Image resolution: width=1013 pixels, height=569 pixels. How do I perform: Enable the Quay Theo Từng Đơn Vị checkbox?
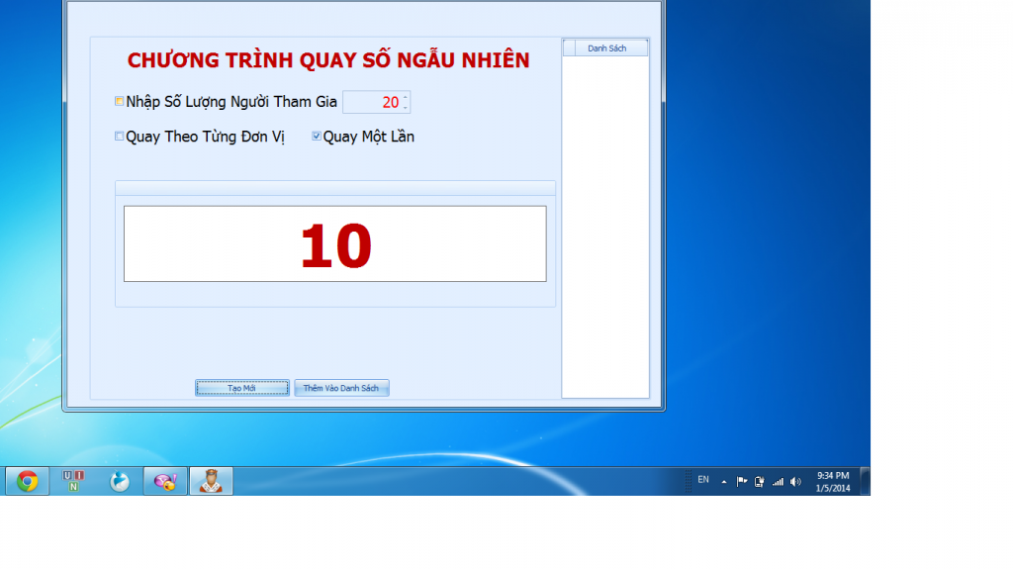click(x=119, y=137)
